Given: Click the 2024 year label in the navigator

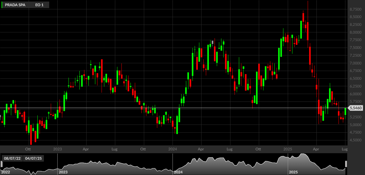Looking at the screenshot, I should point(178,172).
